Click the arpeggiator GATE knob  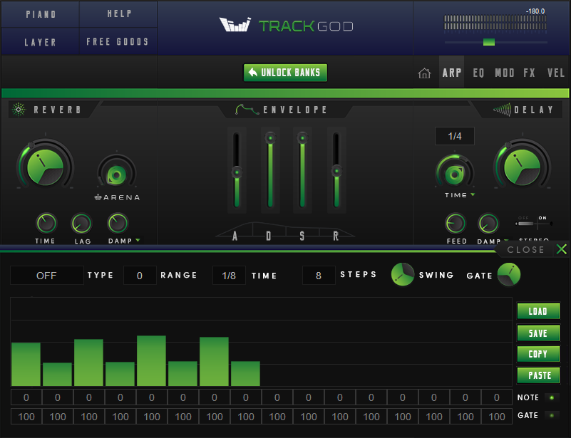point(509,274)
